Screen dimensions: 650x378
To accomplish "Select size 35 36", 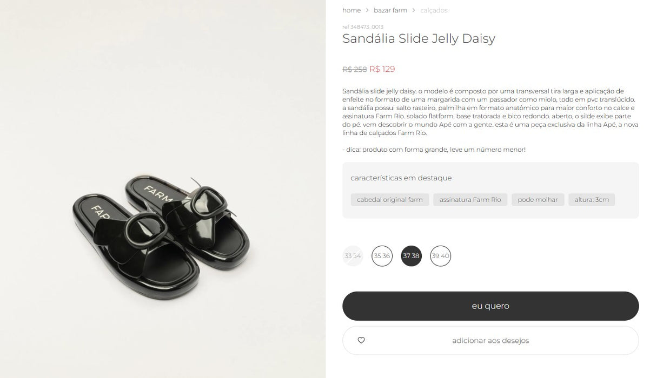I will click(x=382, y=256).
